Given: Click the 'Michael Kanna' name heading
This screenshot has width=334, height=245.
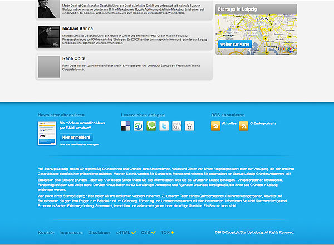Looking at the screenshot, I should click(77, 28).
